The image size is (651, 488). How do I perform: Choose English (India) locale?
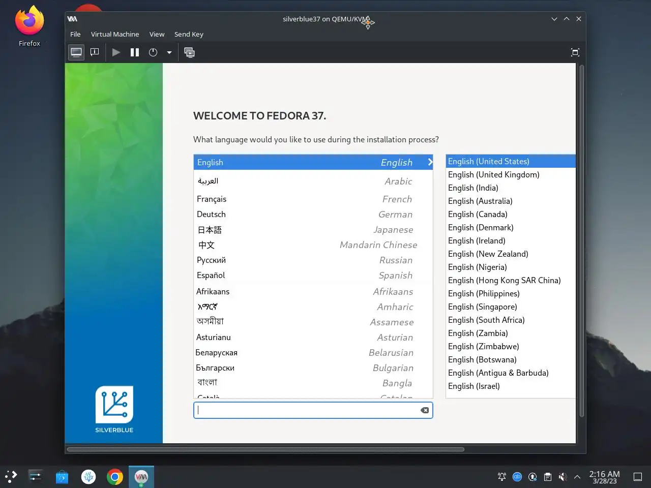[x=511, y=188]
